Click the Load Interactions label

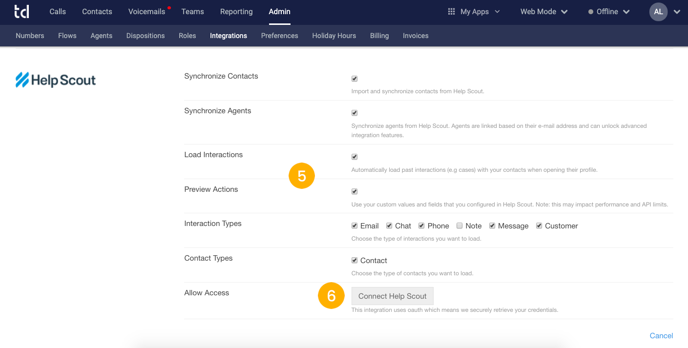213,155
